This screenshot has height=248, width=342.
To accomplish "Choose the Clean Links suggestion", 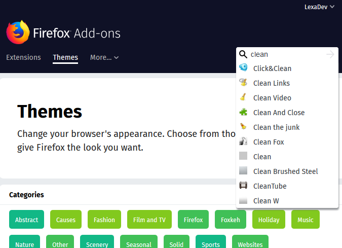I will [x=272, y=83].
